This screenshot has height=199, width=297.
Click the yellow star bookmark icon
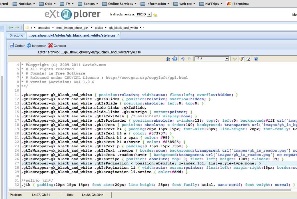pos(155,15)
